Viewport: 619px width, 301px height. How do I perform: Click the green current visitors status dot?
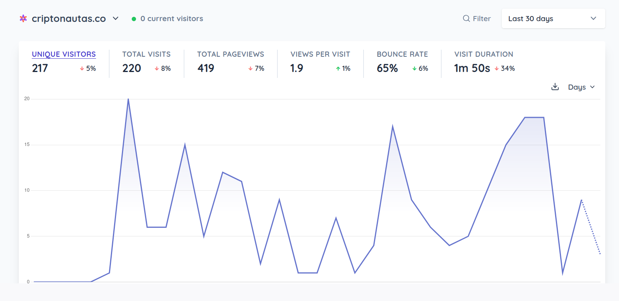pos(134,19)
